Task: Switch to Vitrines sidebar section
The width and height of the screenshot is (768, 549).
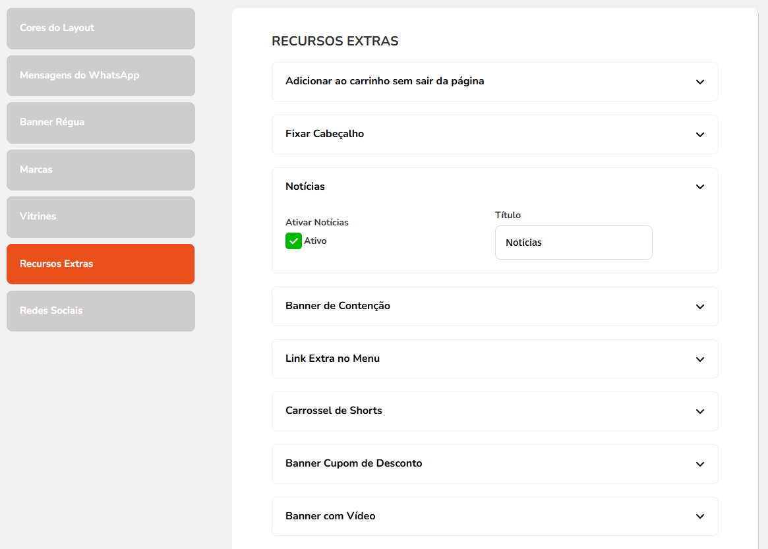Action: pos(100,217)
